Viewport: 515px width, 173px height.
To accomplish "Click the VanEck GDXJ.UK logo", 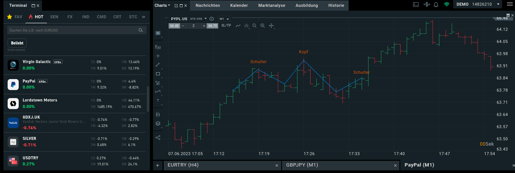I will (x=13, y=123).
